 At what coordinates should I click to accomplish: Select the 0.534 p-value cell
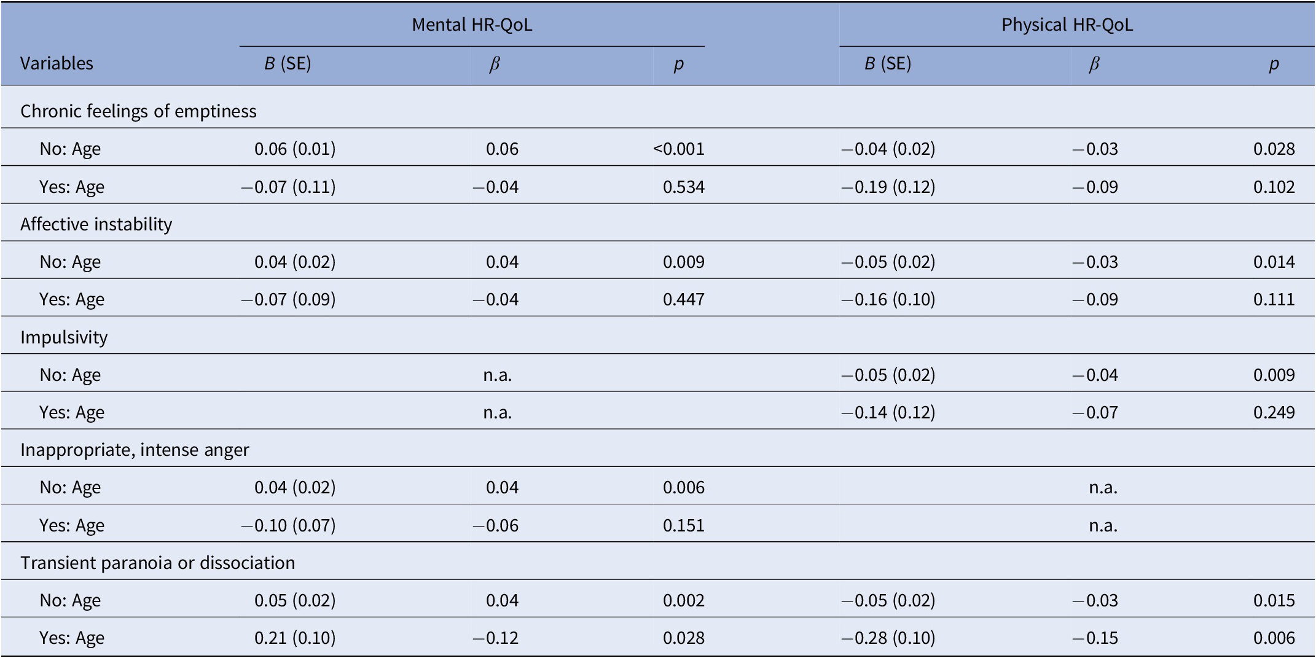click(683, 187)
